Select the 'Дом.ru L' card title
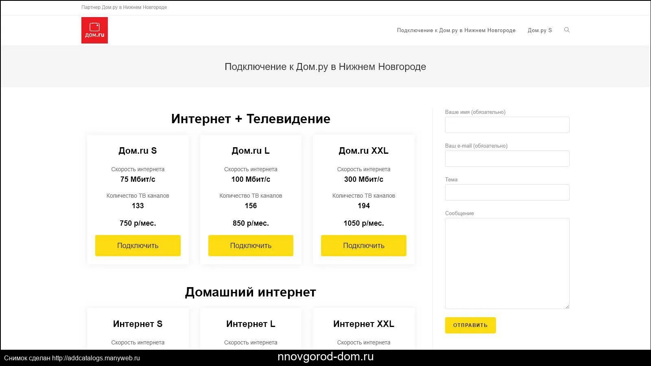 (251, 150)
